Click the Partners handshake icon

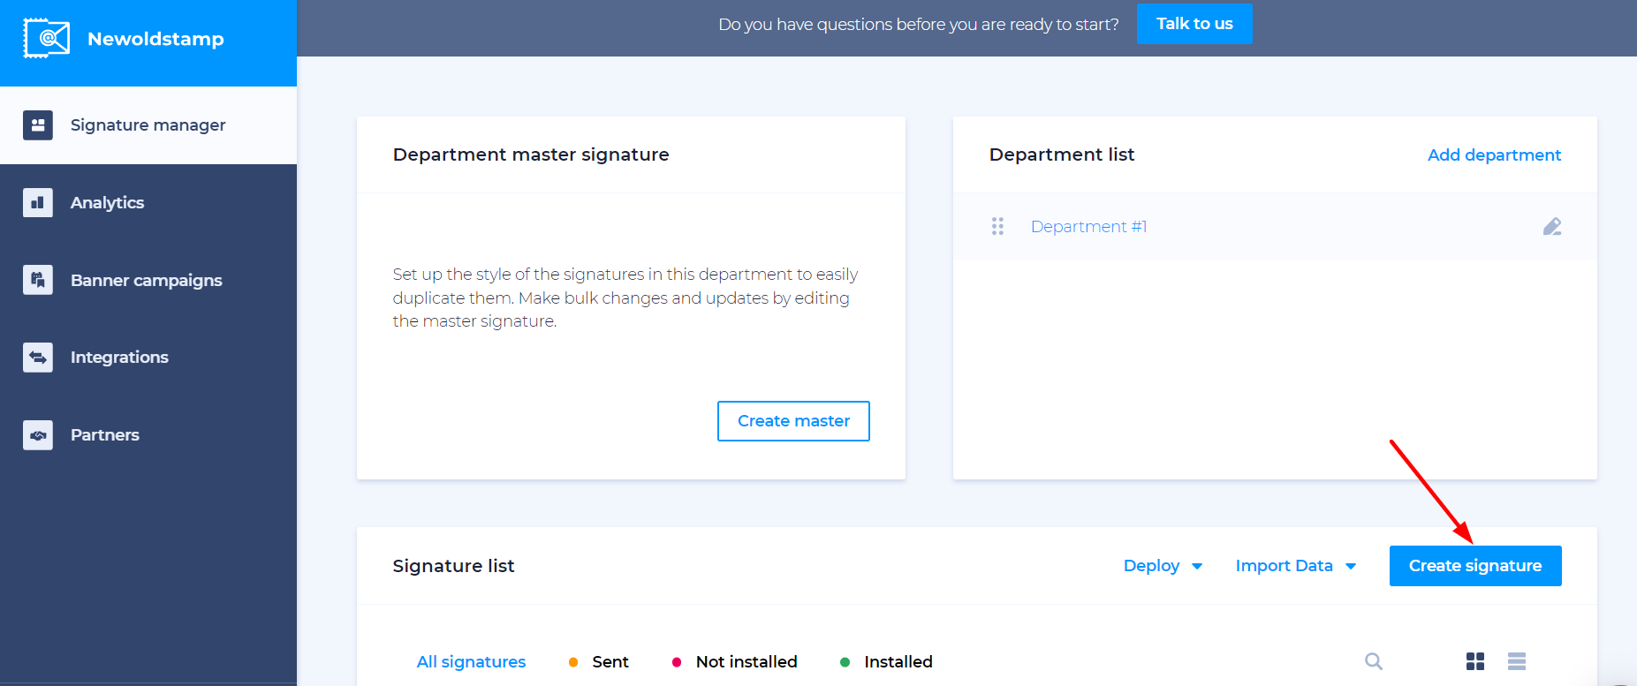click(38, 435)
